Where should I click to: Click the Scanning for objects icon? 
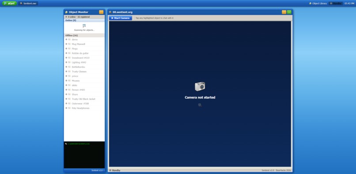pyautogui.click(x=84, y=26)
